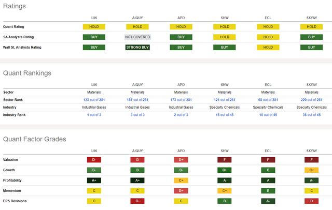Select APD Momentum grade D+

181,191
